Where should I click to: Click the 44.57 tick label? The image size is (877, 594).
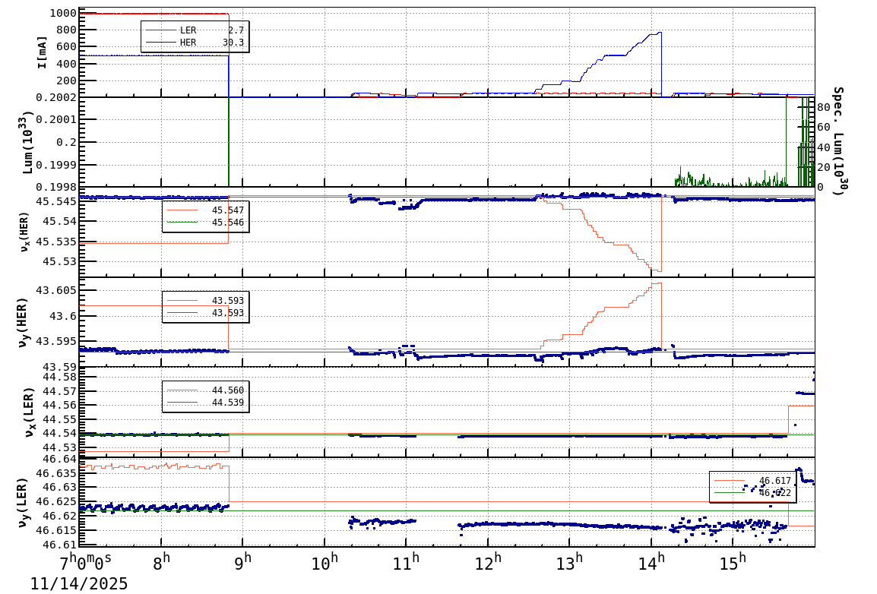point(60,391)
